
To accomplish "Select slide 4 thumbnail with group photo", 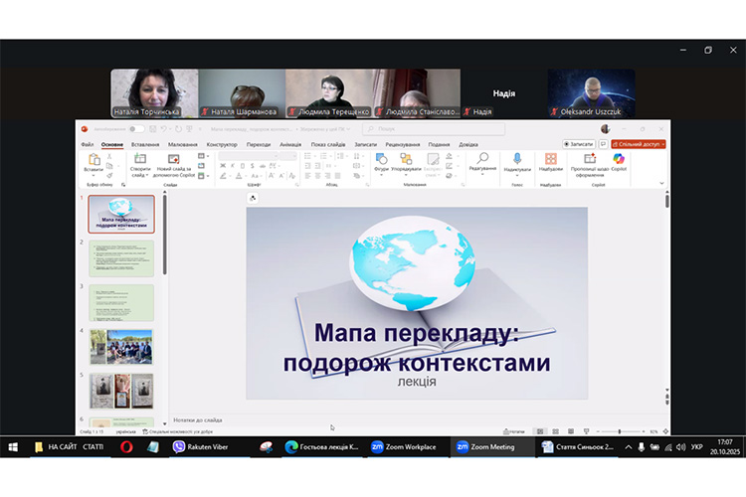I will pyautogui.click(x=121, y=346).
